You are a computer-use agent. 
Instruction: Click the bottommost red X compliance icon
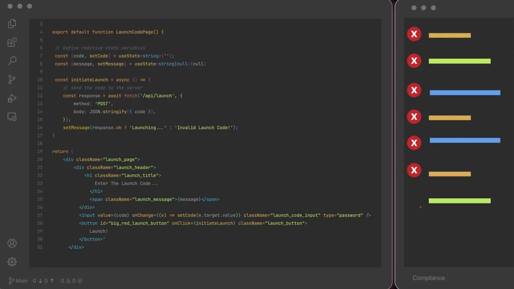click(414, 170)
